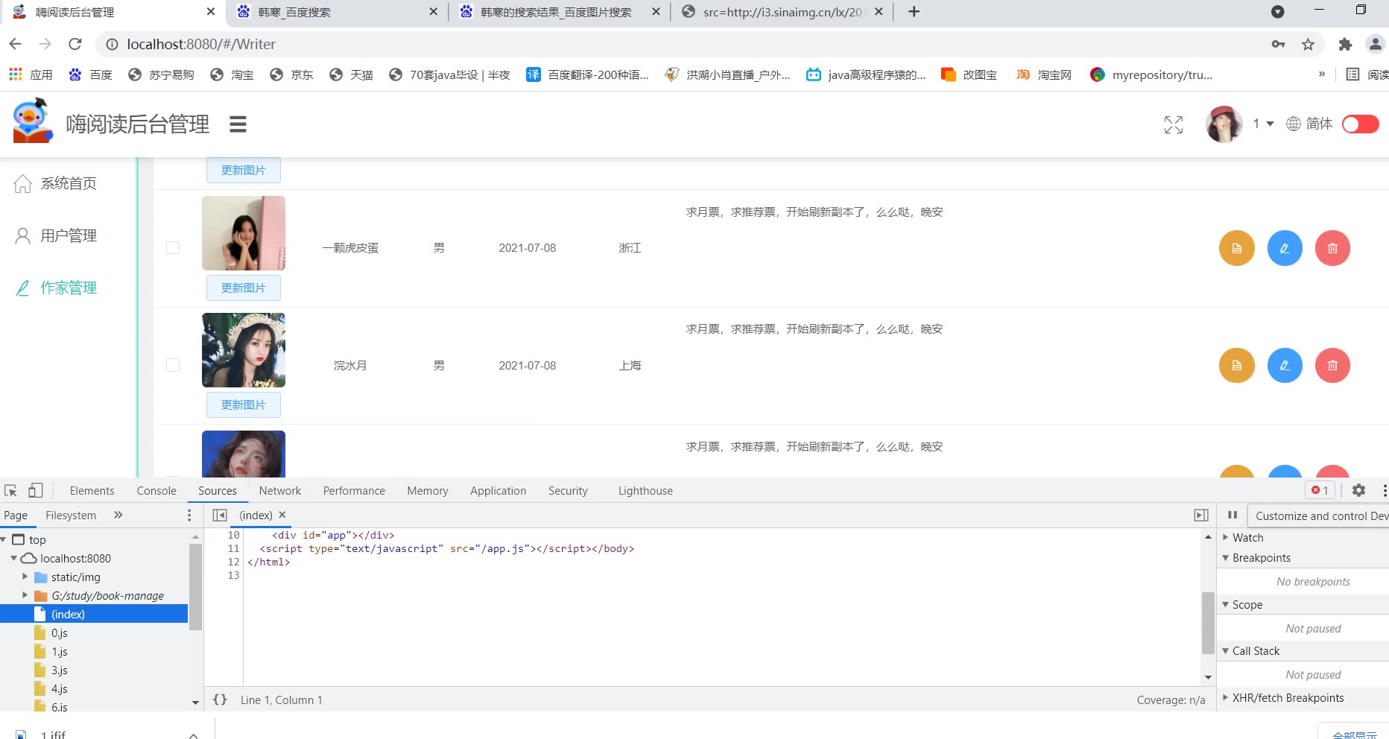Open DevTools settings gear

(x=1358, y=490)
